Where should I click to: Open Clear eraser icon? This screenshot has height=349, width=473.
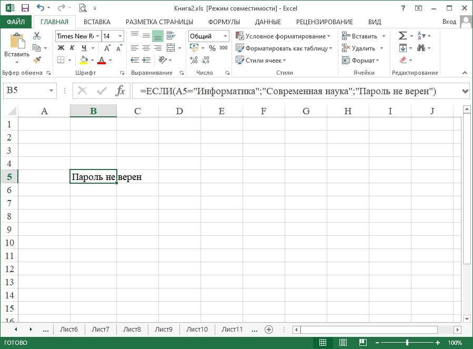pyautogui.click(x=404, y=60)
